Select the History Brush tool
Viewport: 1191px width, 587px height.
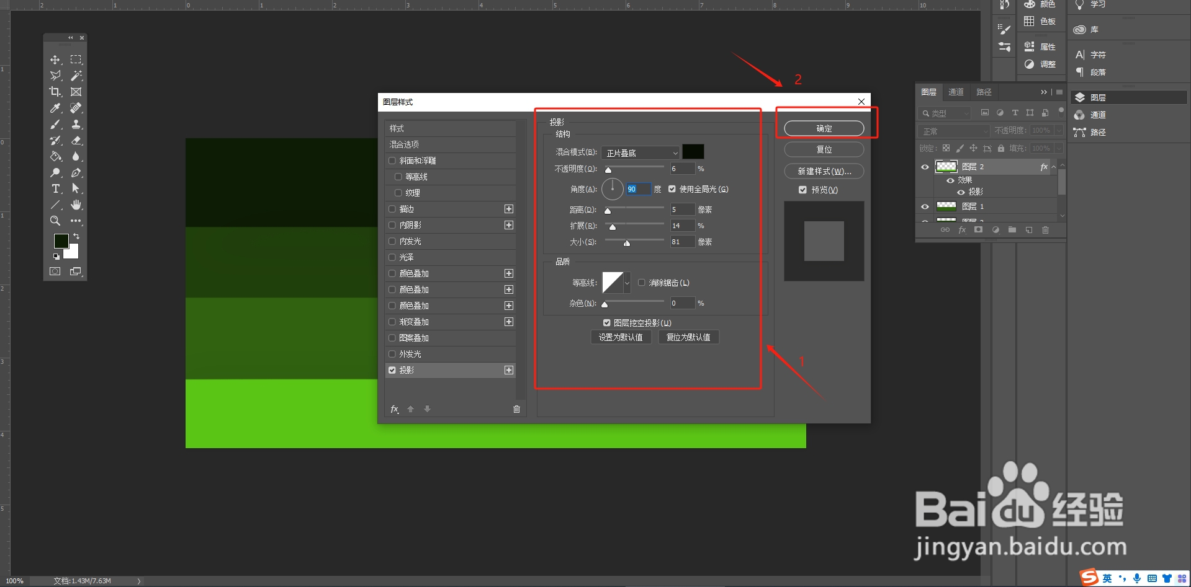pos(55,140)
